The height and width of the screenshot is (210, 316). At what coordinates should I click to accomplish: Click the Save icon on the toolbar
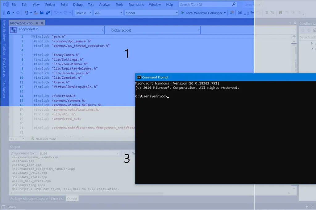[42, 13]
